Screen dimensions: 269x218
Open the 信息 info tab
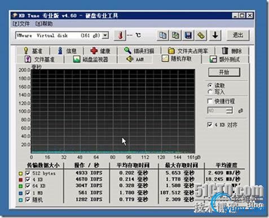[x=67, y=51]
